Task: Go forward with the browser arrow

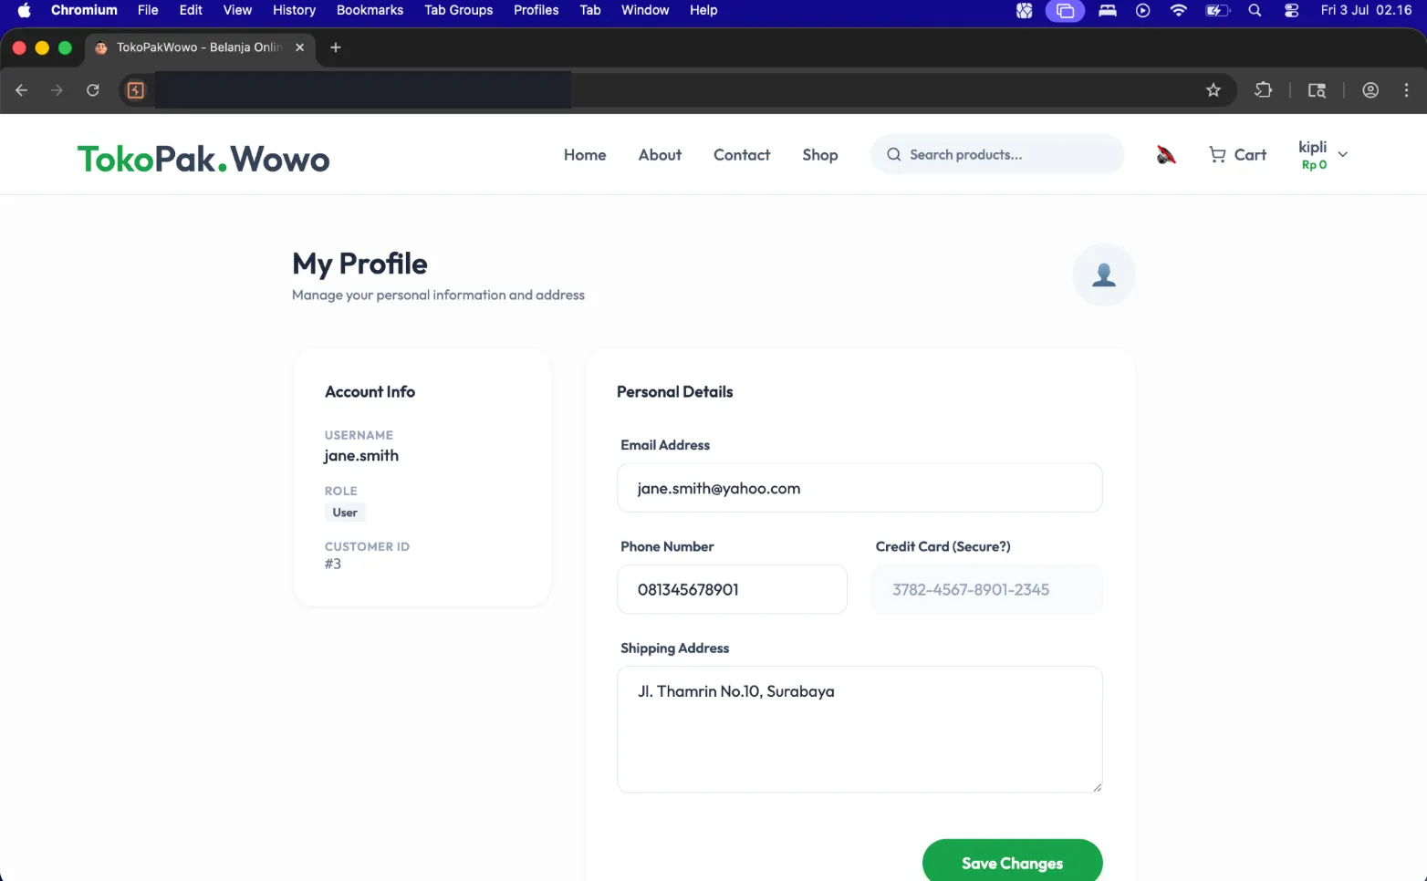Action: coord(57,90)
